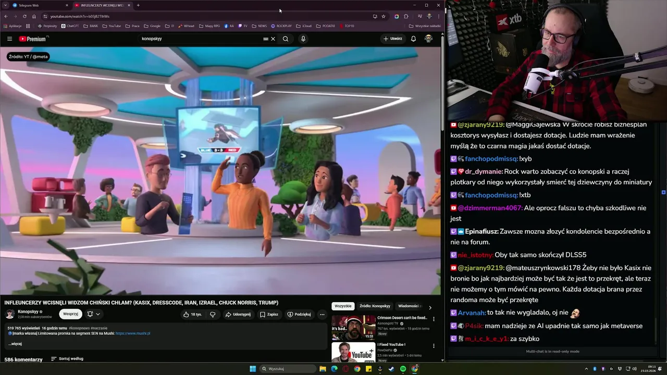
Task: Open the three-dot more actions under the video
Action: point(322,314)
